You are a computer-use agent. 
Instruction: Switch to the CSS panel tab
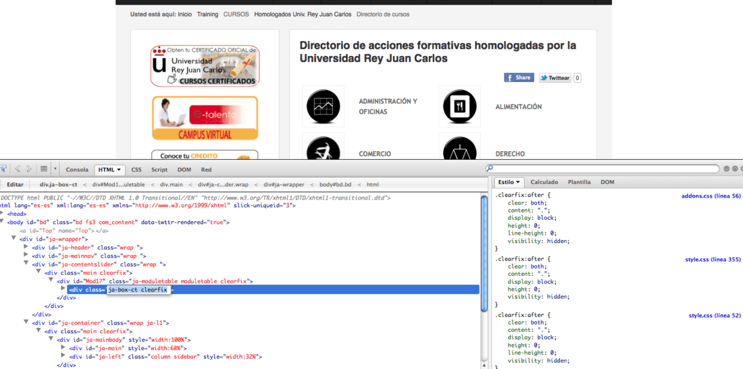(136, 169)
